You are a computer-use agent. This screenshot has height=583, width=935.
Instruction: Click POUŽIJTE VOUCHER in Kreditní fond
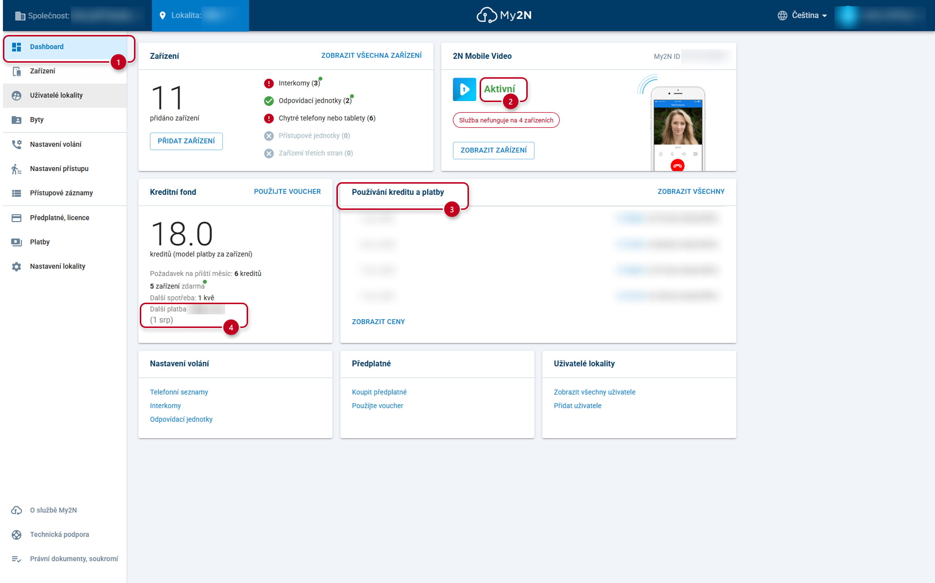tap(287, 191)
